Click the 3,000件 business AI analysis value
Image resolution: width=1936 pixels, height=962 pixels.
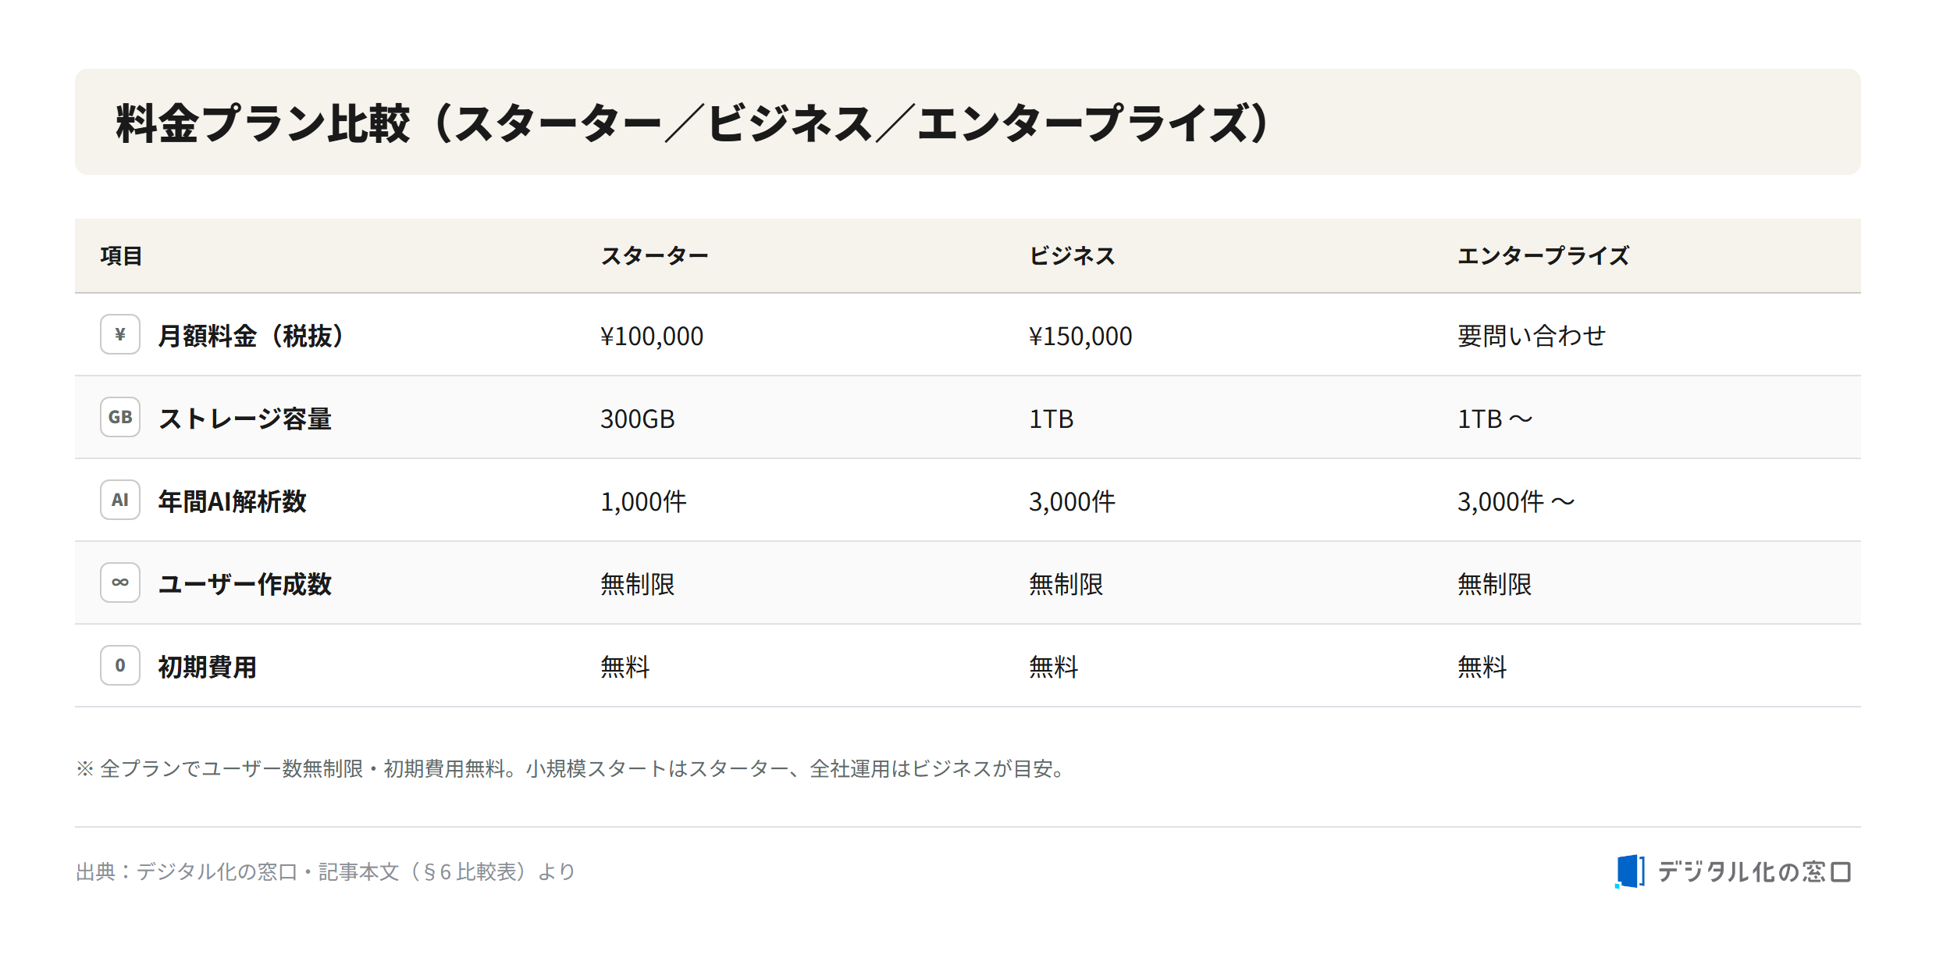(x=1072, y=501)
